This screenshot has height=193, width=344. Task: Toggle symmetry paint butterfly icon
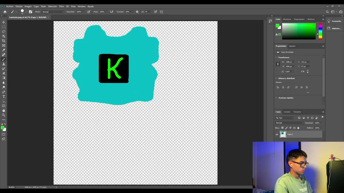point(161,12)
